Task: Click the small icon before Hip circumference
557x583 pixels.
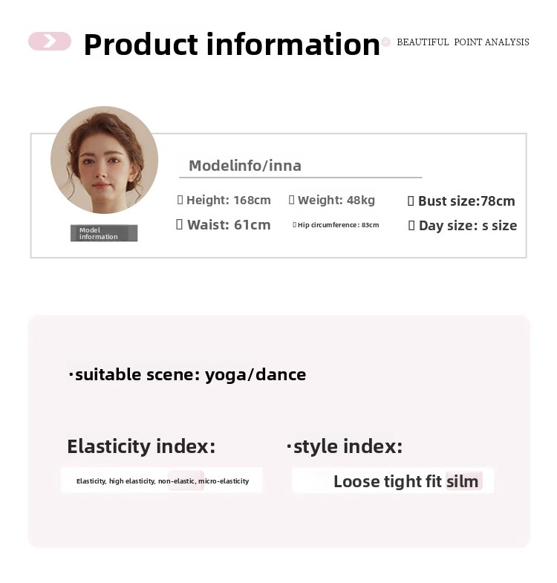Action: (294, 224)
